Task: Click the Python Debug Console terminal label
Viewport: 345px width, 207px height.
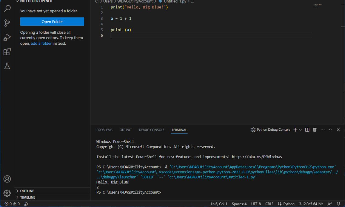Action: point(273,130)
